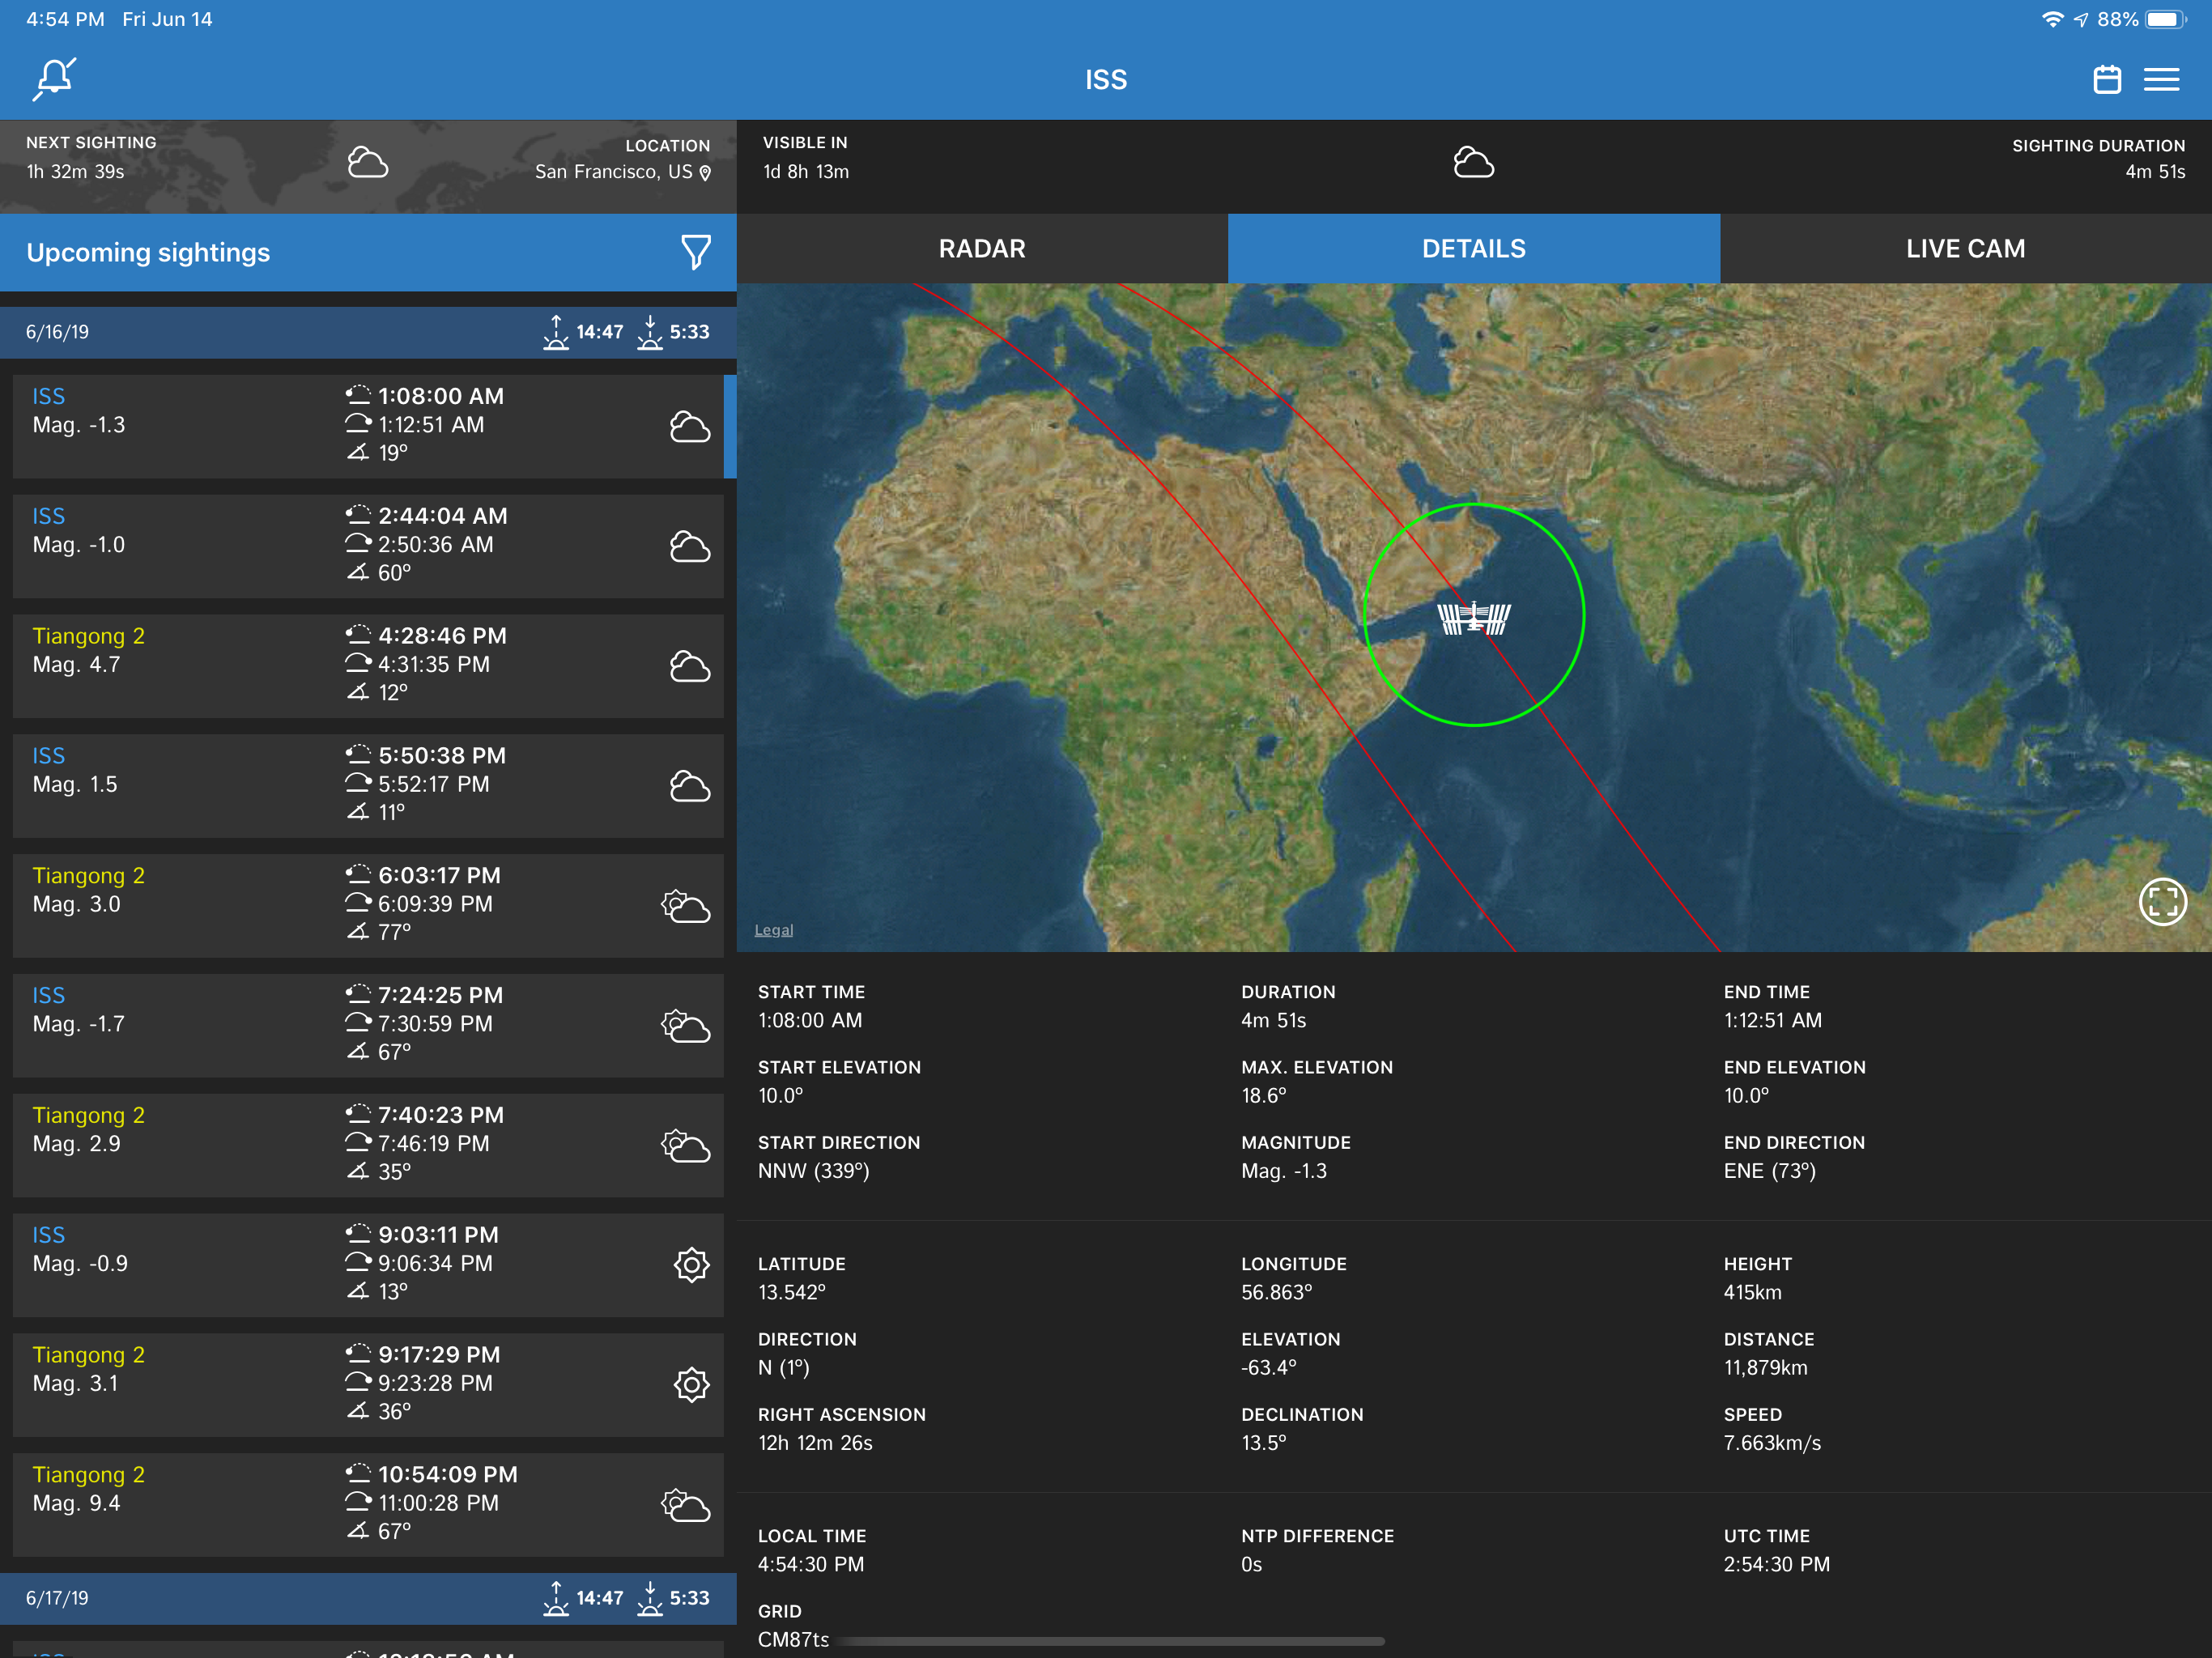Image resolution: width=2212 pixels, height=1658 pixels.
Task: Open the hamburger menu
Action: [x=2161, y=79]
